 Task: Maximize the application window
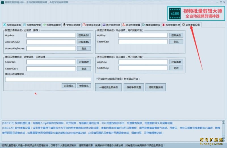[x=221, y=2]
